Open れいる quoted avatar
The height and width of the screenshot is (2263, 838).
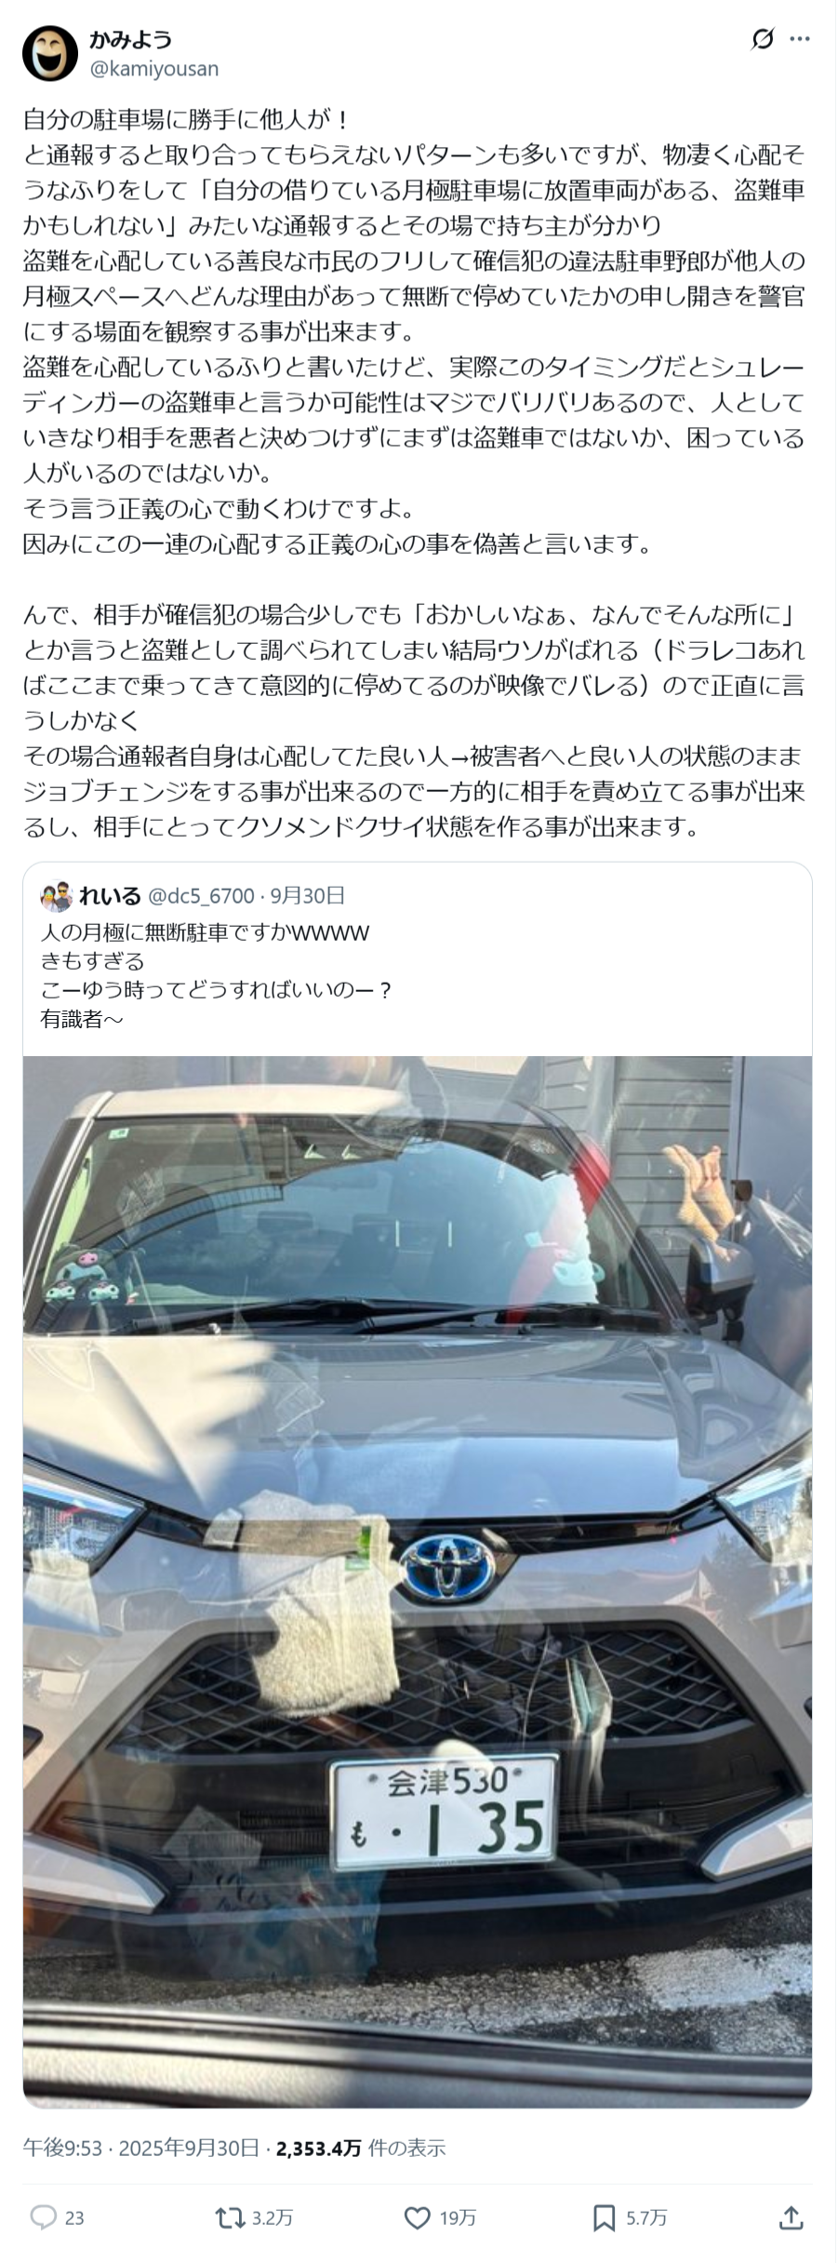click(x=57, y=896)
